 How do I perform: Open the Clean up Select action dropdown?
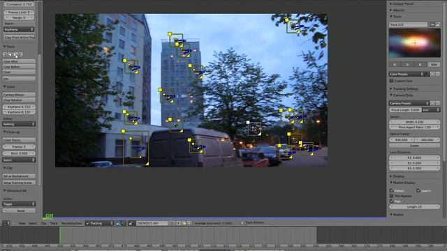click(19, 160)
